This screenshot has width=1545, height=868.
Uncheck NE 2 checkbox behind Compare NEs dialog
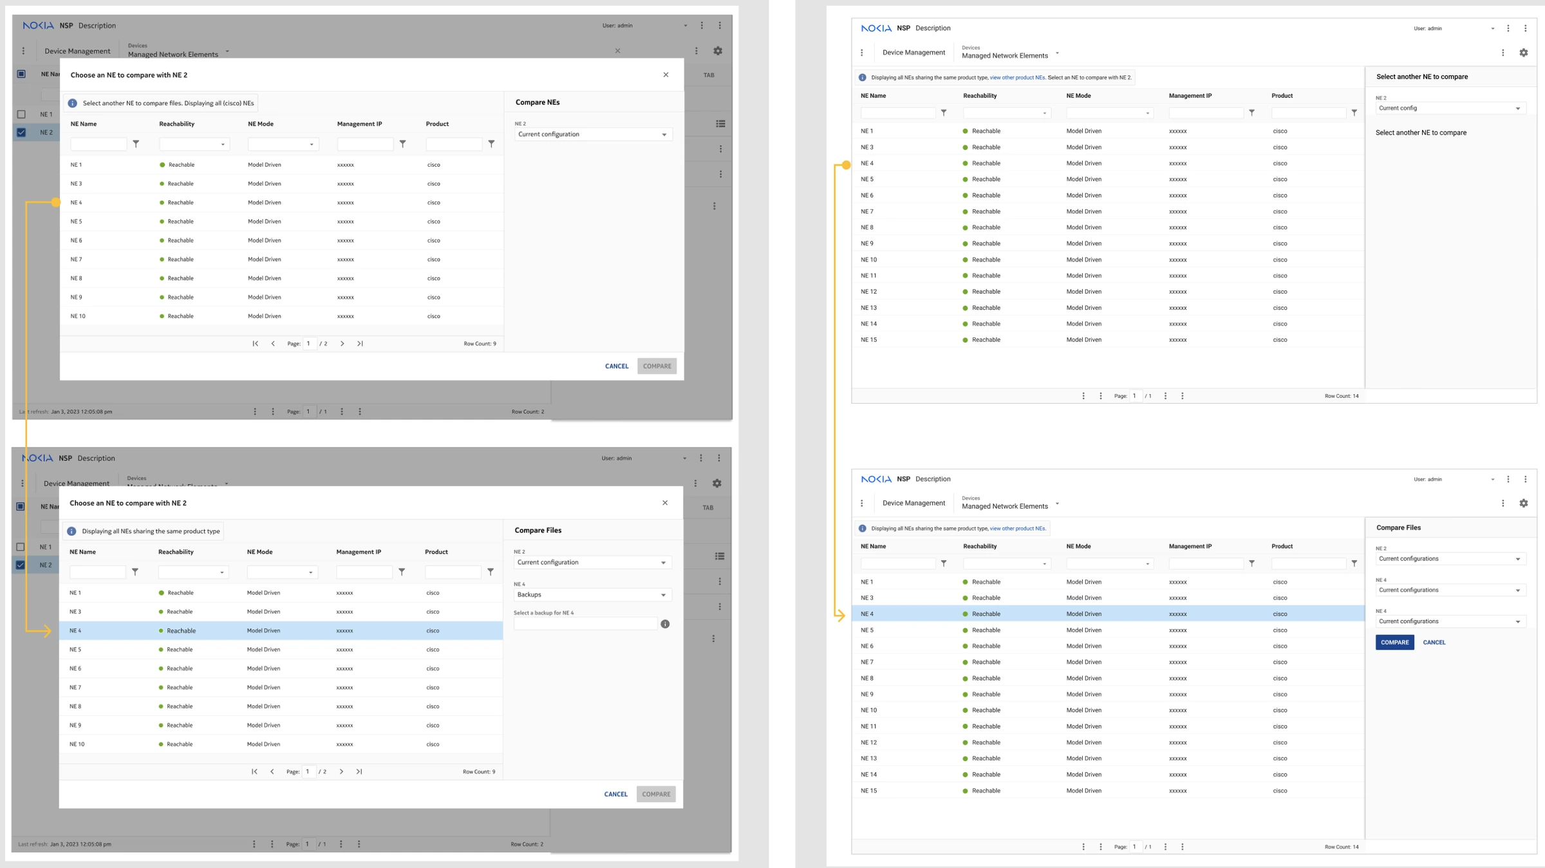click(21, 132)
